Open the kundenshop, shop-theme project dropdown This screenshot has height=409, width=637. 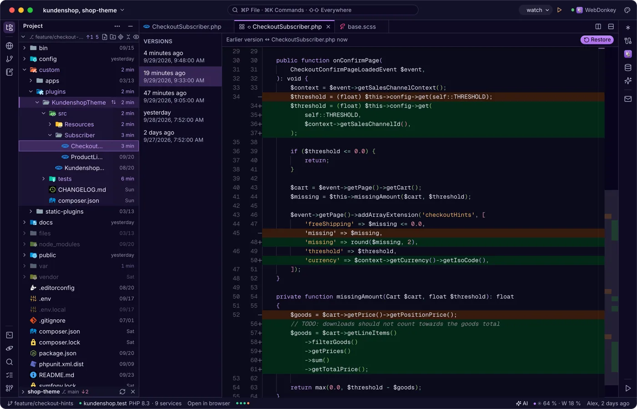[x=84, y=10]
